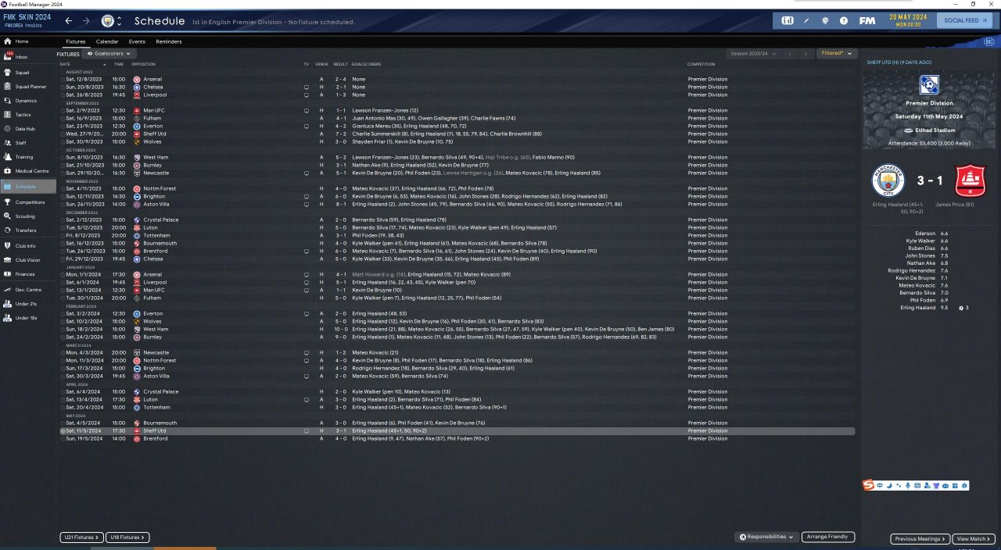
Task: Open the Filtered* dropdown
Action: [x=836, y=53]
